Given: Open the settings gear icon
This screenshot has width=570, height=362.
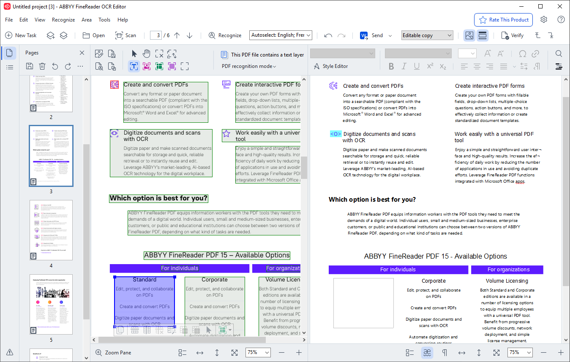Looking at the screenshot, I should tap(544, 19).
